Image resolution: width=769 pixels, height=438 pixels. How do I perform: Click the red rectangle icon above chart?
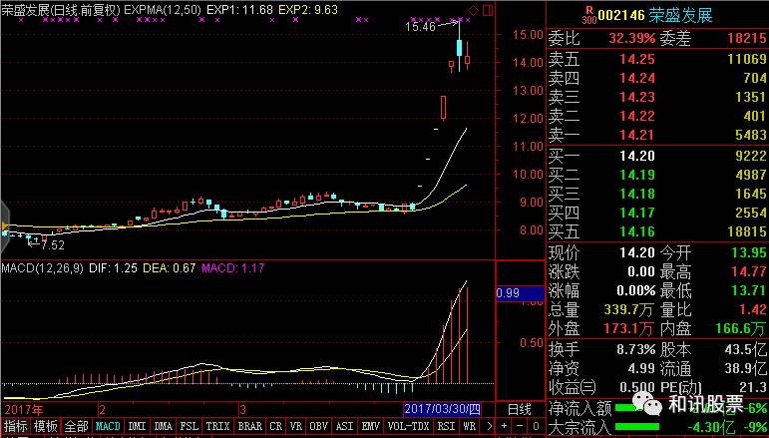pyautogui.click(x=487, y=11)
